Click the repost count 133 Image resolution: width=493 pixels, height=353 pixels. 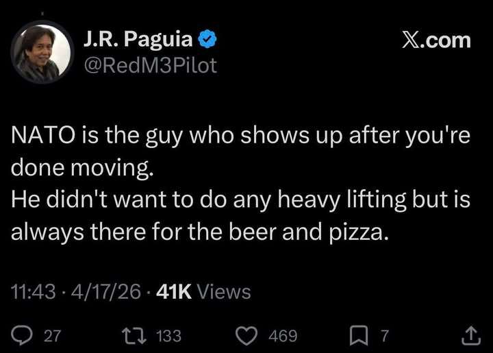coord(169,336)
